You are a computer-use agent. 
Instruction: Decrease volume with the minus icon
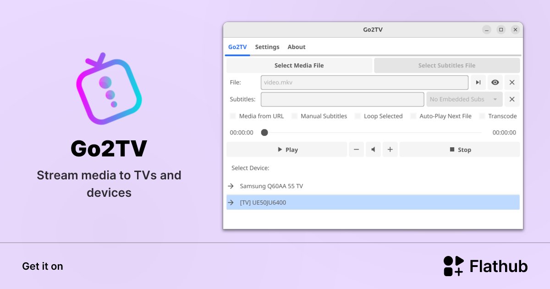pyautogui.click(x=357, y=149)
